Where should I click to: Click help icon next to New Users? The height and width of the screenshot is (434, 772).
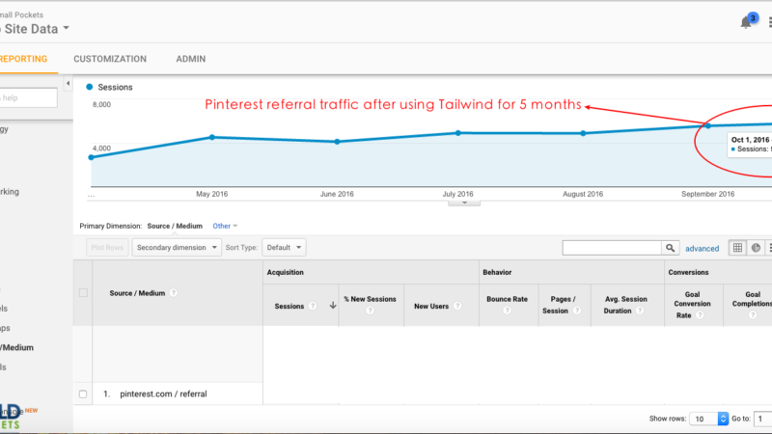(x=455, y=306)
